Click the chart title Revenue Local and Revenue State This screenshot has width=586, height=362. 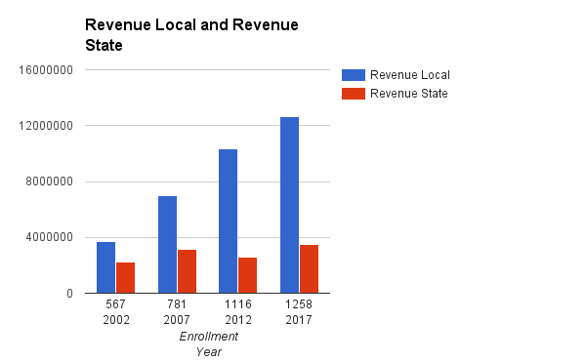coord(191,35)
